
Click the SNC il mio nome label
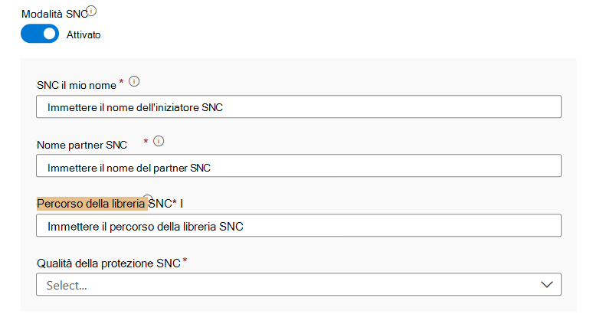point(75,84)
